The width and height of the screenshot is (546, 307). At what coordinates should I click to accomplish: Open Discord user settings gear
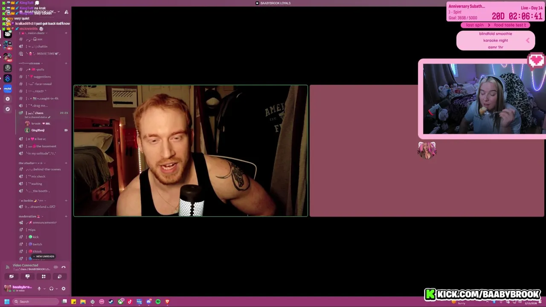pyautogui.click(x=64, y=289)
